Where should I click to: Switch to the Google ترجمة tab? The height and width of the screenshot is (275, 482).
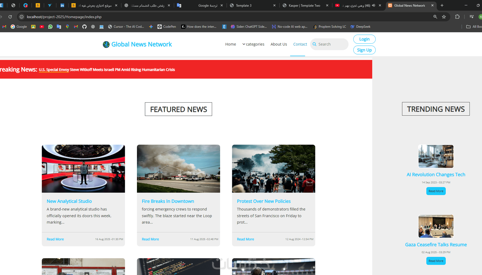[200, 5]
